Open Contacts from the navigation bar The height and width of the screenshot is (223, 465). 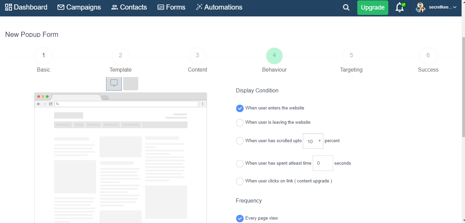coord(129,7)
